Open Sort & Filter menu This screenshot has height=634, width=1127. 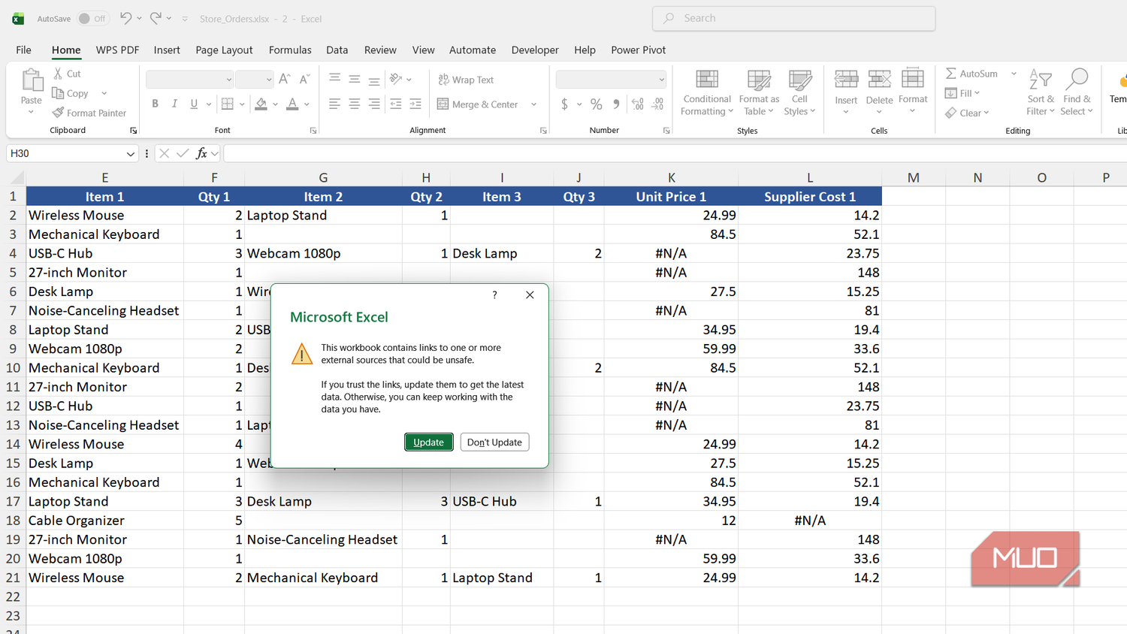click(x=1041, y=92)
